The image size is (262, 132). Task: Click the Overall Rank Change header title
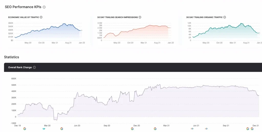[x=20, y=68]
